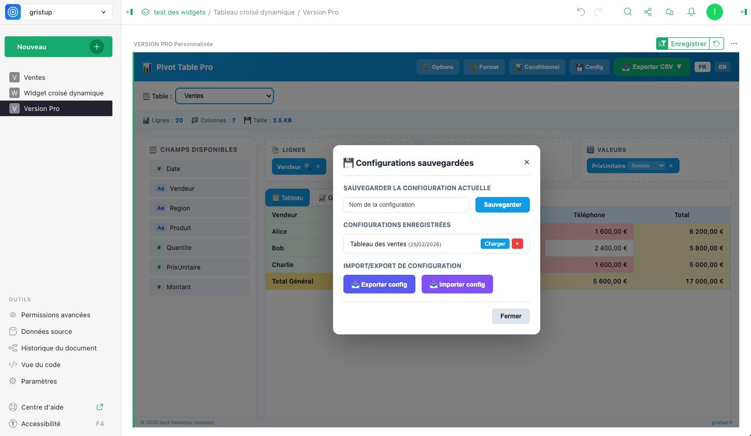Click the undo arrow icon
This screenshot has height=436, width=751.
[x=581, y=12]
